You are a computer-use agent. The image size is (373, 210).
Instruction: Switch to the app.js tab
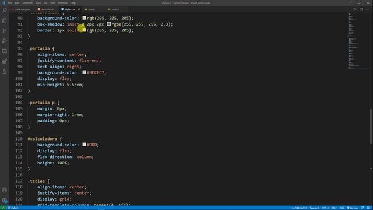(x=91, y=9)
